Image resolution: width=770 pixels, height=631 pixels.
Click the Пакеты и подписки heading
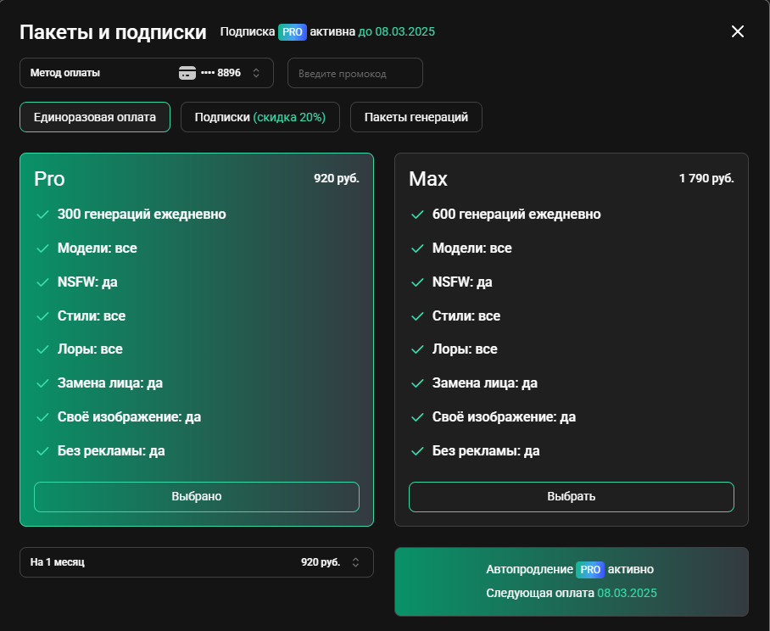coord(113,32)
